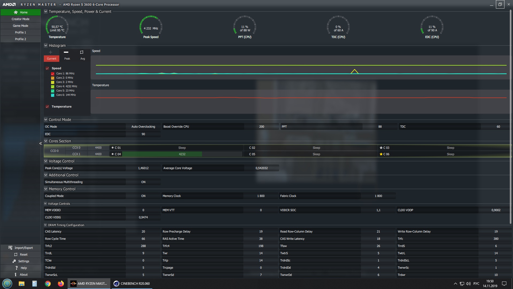Image resolution: width=513 pixels, height=289 pixels.
Task: Click the Import/Export icon
Action: (10, 248)
